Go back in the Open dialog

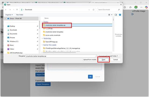6,10
